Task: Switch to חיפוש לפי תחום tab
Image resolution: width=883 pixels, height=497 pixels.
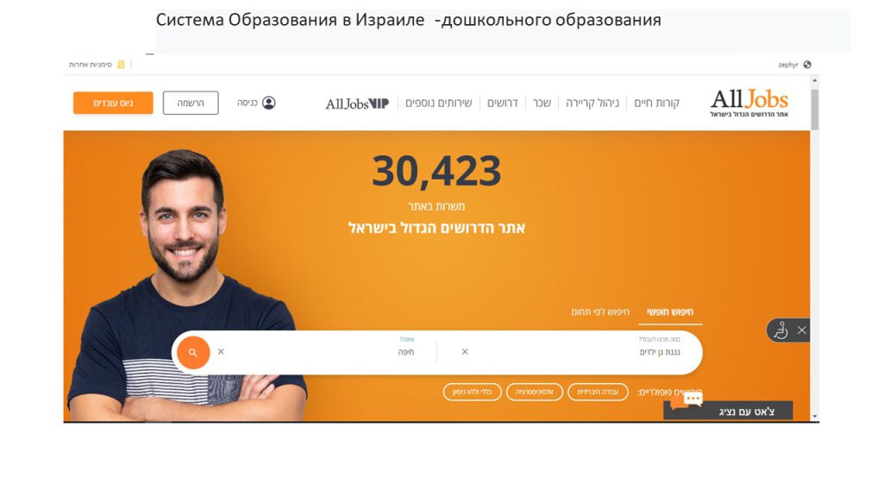Action: (600, 311)
